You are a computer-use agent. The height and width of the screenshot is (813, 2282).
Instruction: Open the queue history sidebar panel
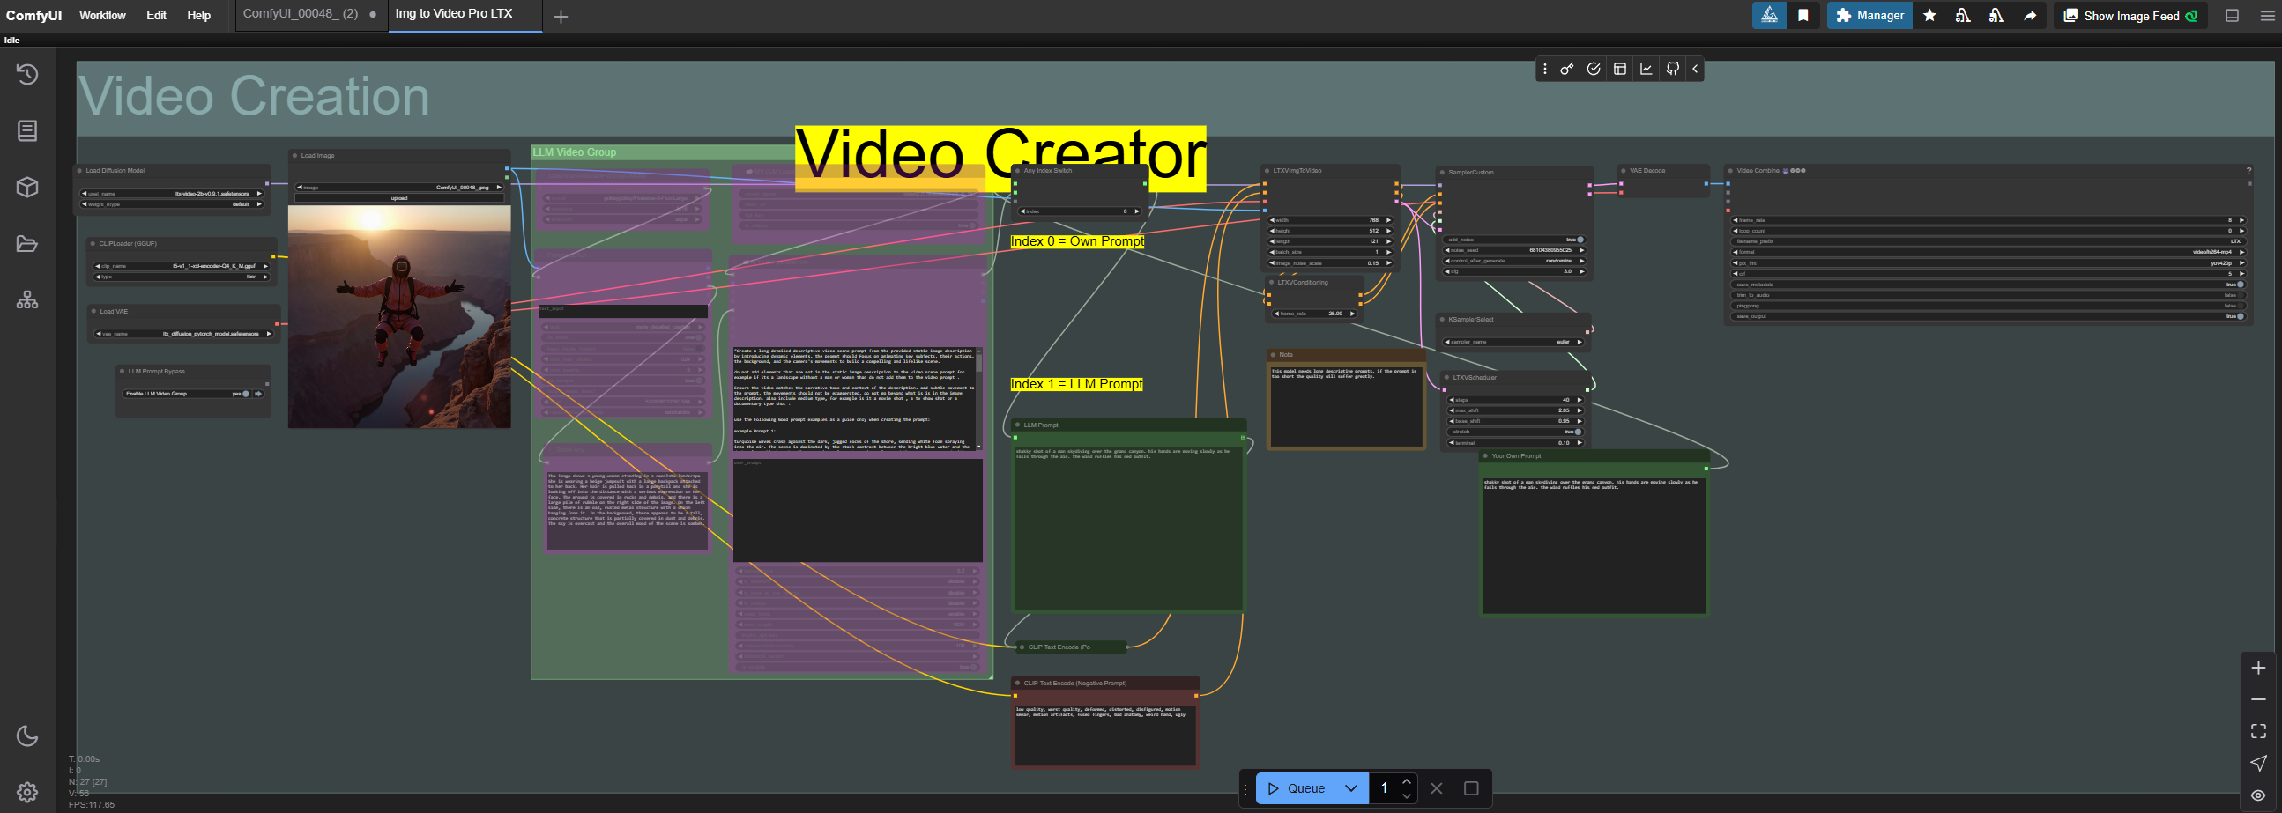[x=27, y=74]
